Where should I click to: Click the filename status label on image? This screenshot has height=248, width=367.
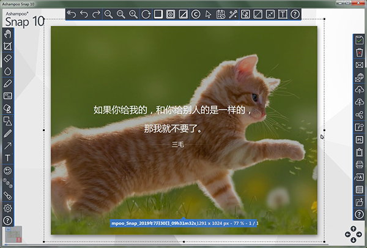pos(183,224)
